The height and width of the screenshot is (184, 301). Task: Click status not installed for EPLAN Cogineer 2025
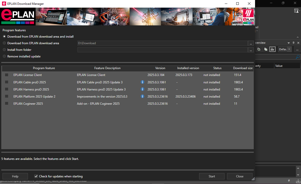(x=212, y=103)
